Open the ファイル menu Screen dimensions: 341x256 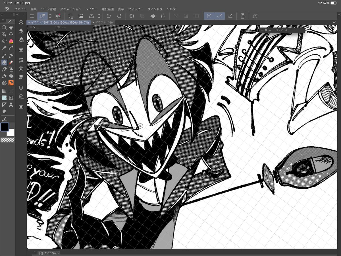coord(20,9)
